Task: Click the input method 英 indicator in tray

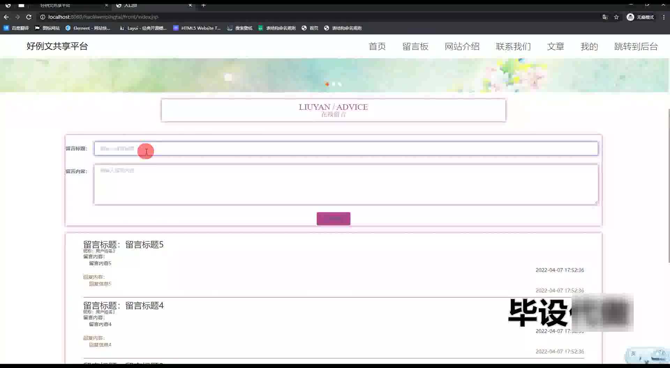Action: [633, 354]
